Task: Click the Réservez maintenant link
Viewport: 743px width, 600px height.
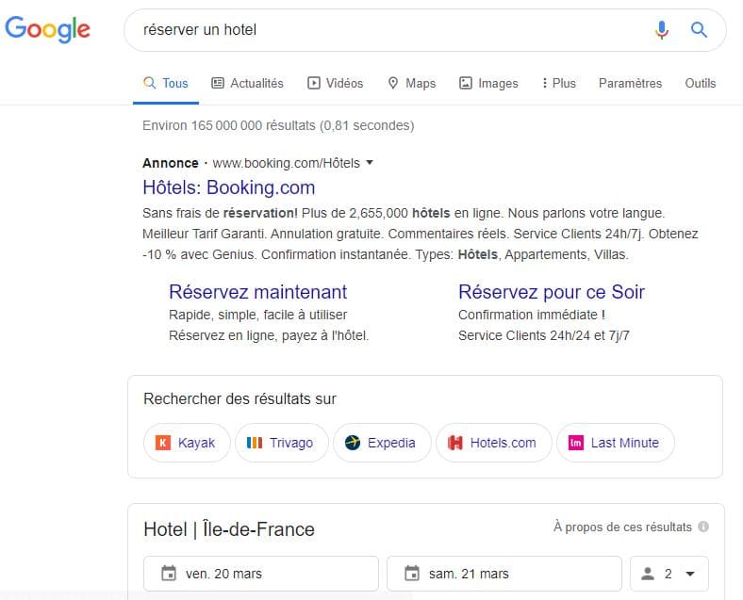Action: point(257,292)
